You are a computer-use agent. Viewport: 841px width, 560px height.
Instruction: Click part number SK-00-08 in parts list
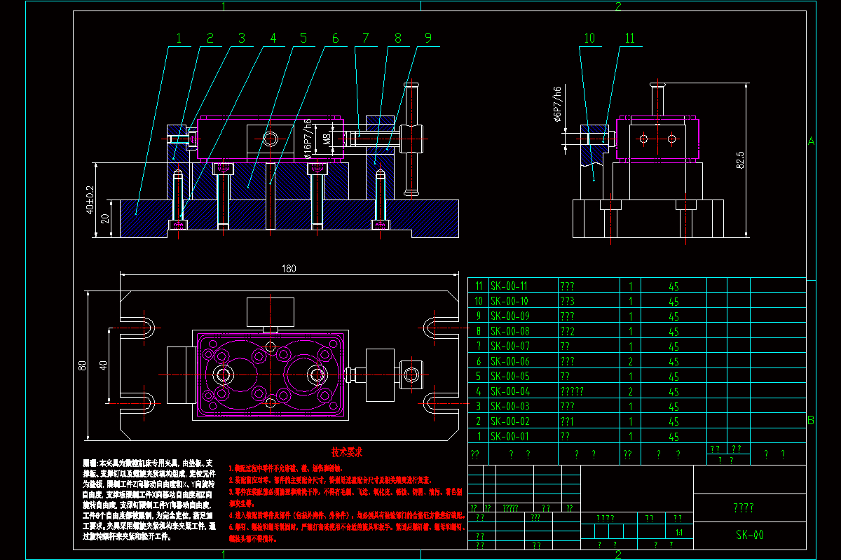[x=510, y=331]
